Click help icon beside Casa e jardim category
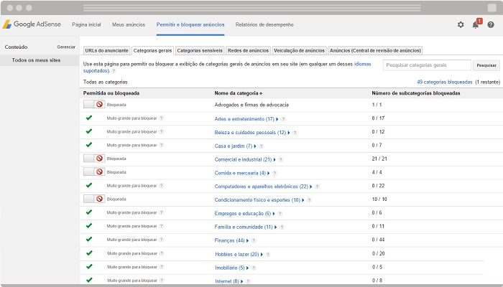 click(x=261, y=146)
